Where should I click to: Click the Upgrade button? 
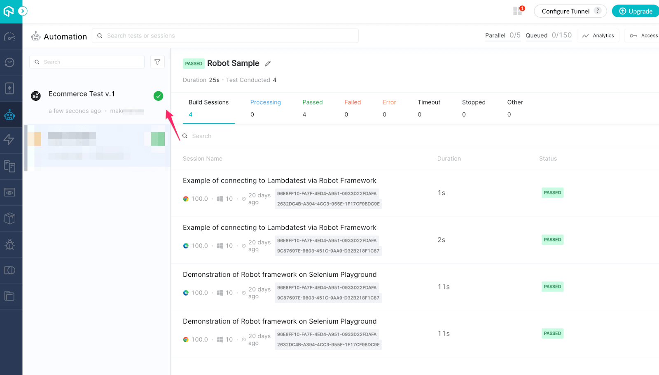pyautogui.click(x=636, y=11)
